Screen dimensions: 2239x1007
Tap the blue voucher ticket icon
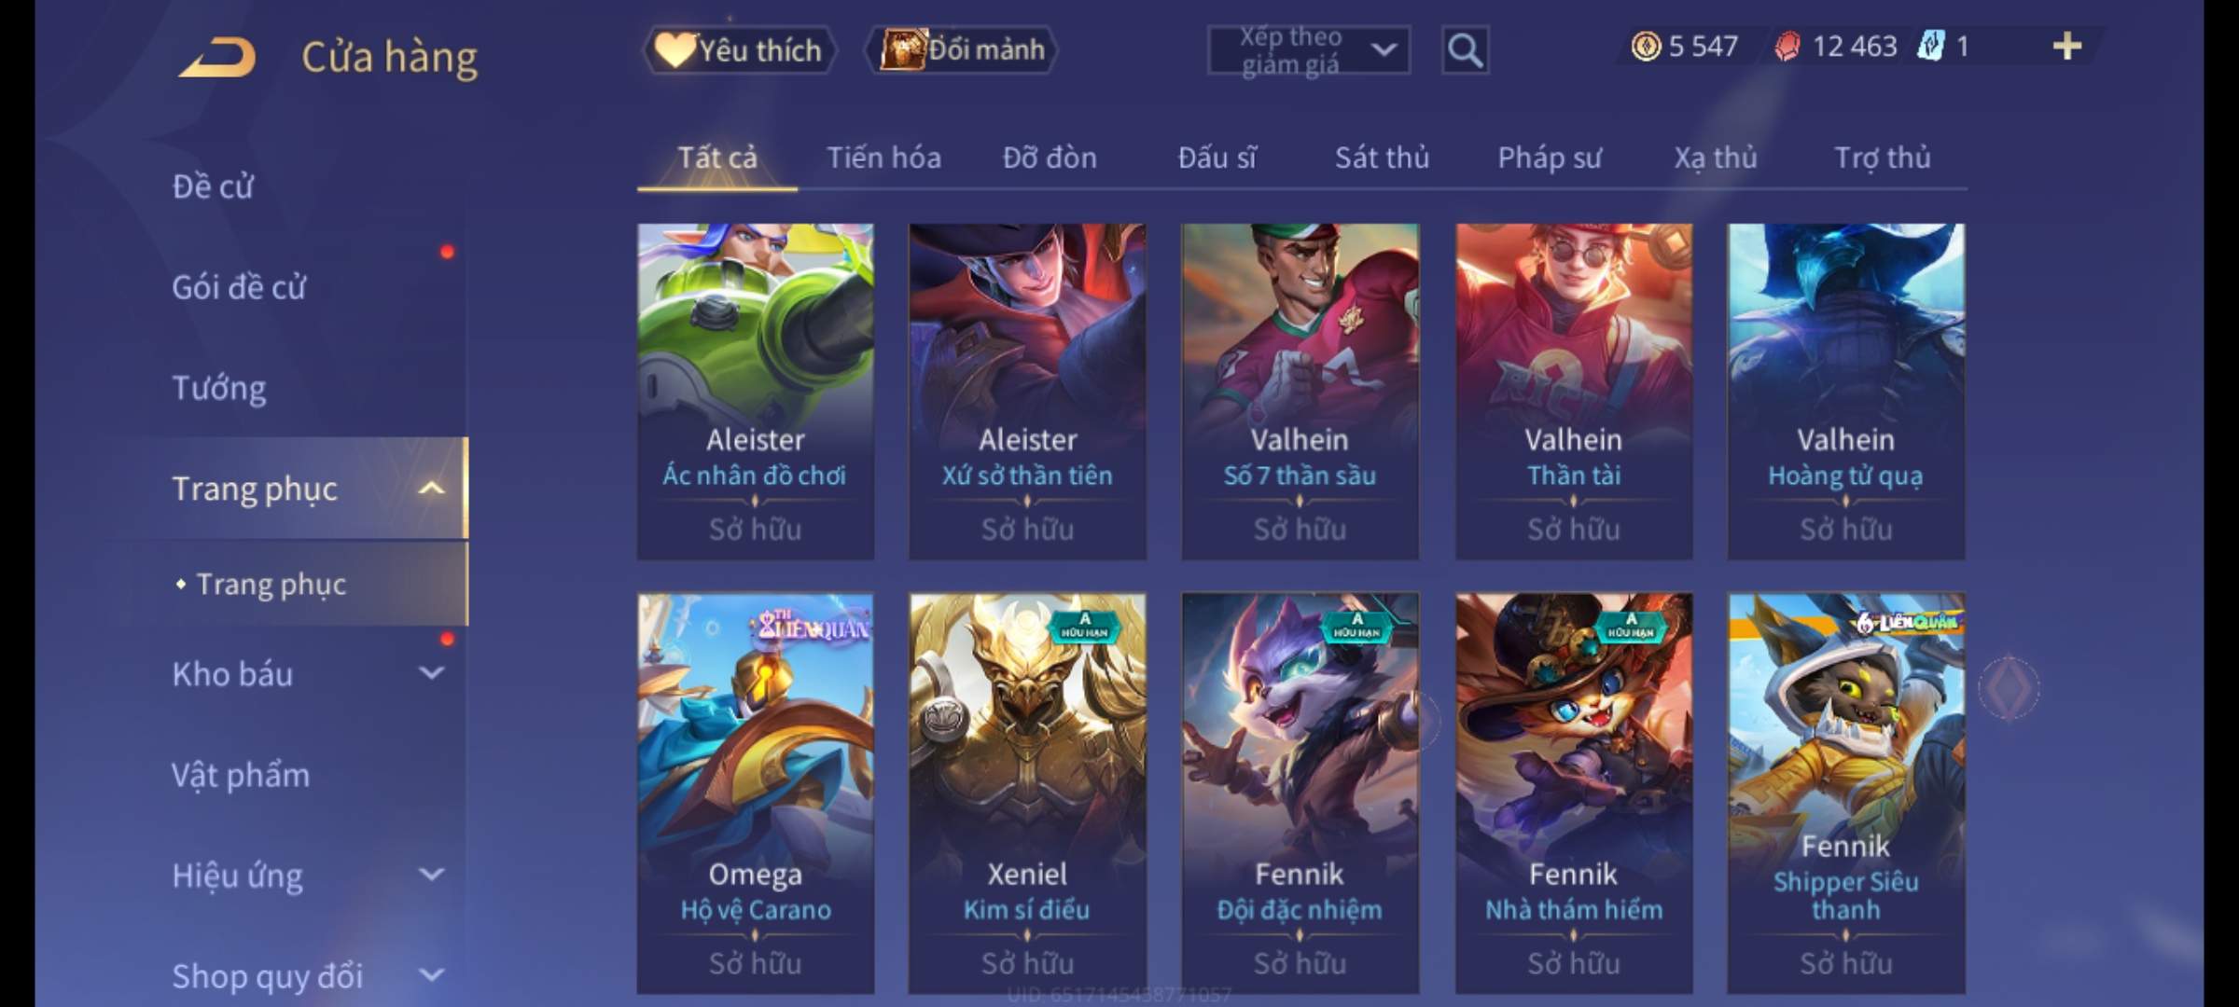coord(1931,46)
